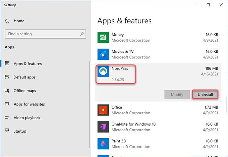
Task: Select the Money app name
Action: pos(118,35)
